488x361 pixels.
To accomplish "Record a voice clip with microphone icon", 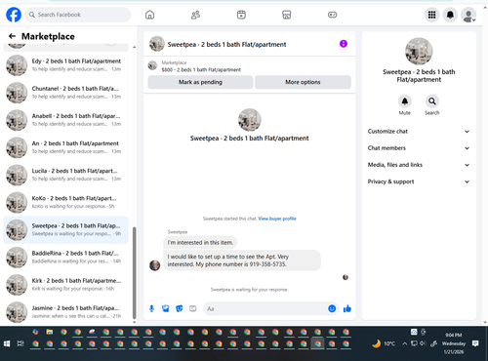I will coord(151,308).
